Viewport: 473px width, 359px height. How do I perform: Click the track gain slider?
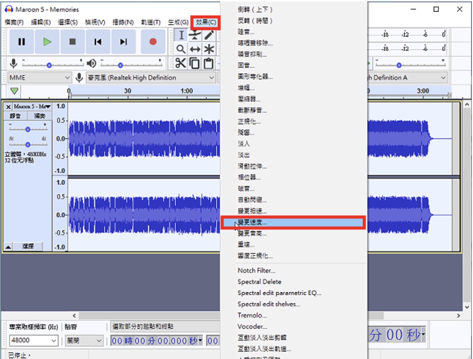28,128
